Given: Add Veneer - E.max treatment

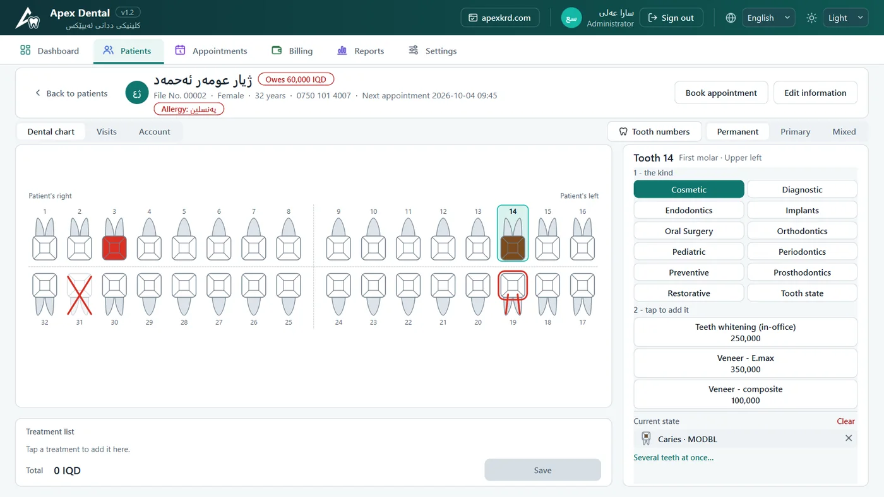Looking at the screenshot, I should click(745, 363).
